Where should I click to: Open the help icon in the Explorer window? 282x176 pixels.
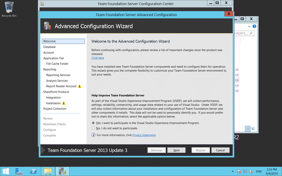(254, 26)
